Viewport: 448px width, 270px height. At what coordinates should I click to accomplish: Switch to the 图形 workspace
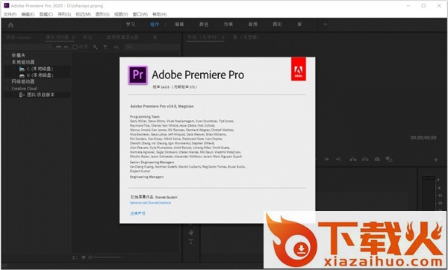pos(278,25)
